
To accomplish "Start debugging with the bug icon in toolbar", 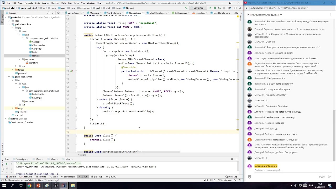I will [215, 8].
